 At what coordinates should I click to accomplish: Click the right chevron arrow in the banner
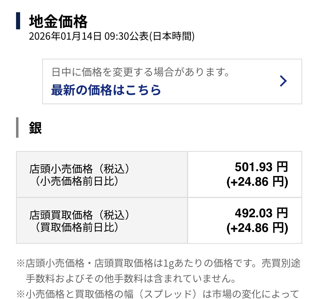pos(283,81)
